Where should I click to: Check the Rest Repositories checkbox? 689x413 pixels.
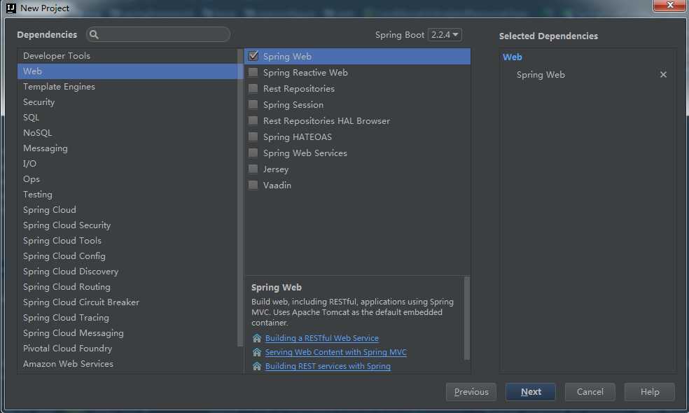(253, 88)
